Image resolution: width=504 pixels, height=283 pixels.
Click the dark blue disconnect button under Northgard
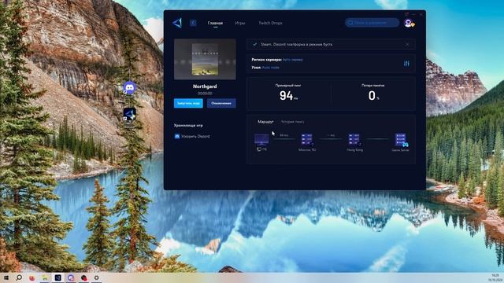click(x=221, y=103)
